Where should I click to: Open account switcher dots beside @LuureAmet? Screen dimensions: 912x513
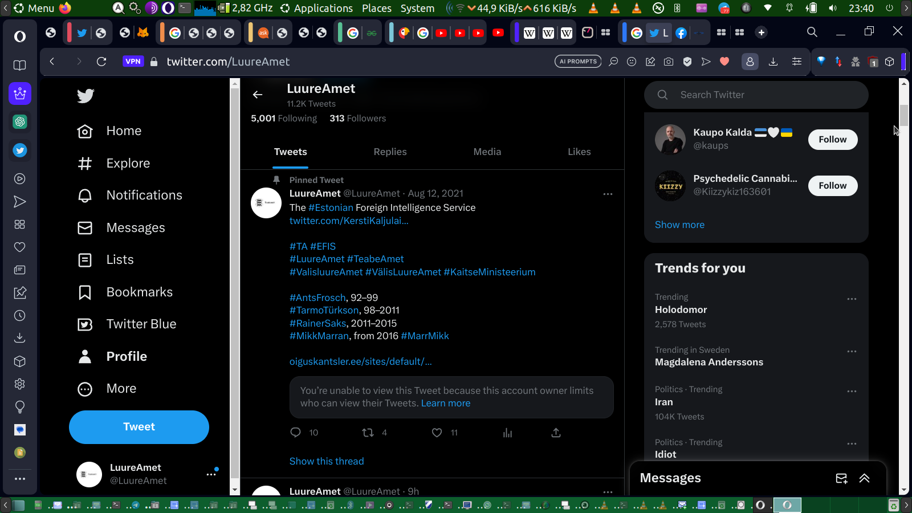click(x=211, y=474)
